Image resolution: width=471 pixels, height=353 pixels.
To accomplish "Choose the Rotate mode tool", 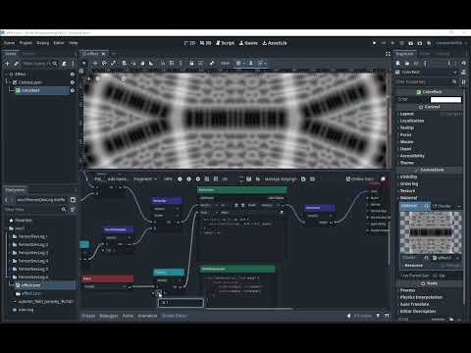I will pyautogui.click(x=104, y=63).
